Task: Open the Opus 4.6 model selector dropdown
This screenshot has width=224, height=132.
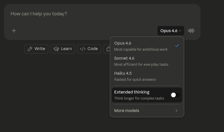Action: [171, 31]
